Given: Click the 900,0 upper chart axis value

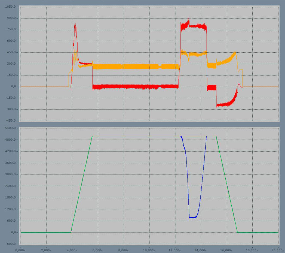Looking at the screenshot, I should pyautogui.click(x=11, y=18).
